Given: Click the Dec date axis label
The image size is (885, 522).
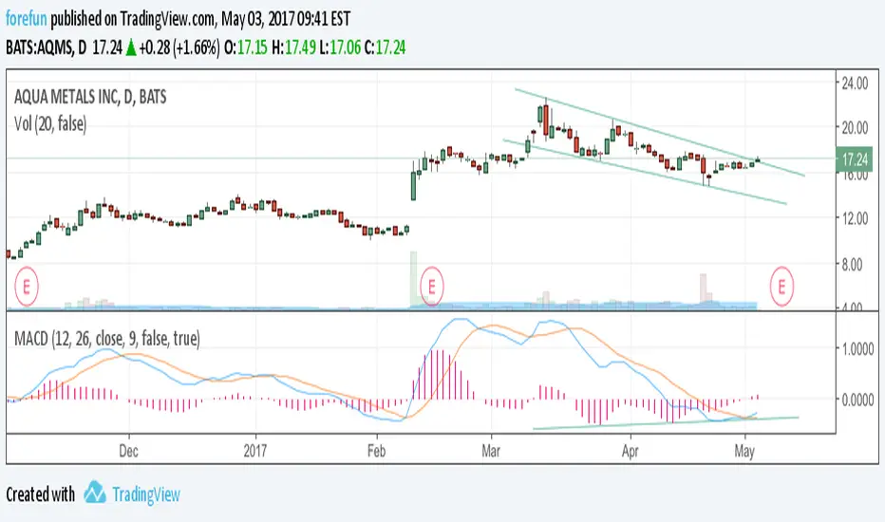Looking at the screenshot, I should point(129,451).
